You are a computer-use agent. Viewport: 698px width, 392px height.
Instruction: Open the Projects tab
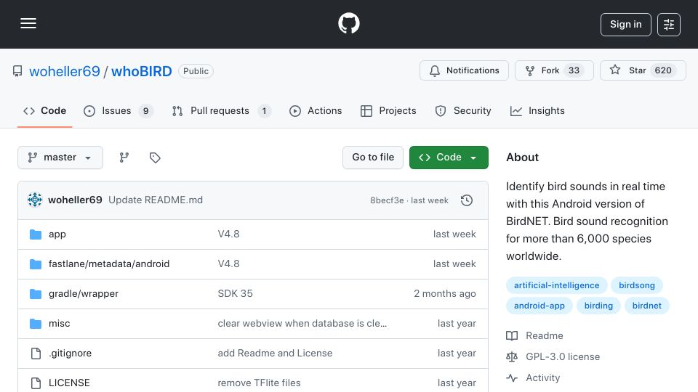click(388, 110)
